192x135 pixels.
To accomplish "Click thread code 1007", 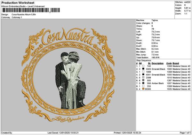I will pyautogui.click(x=169, y=83).
